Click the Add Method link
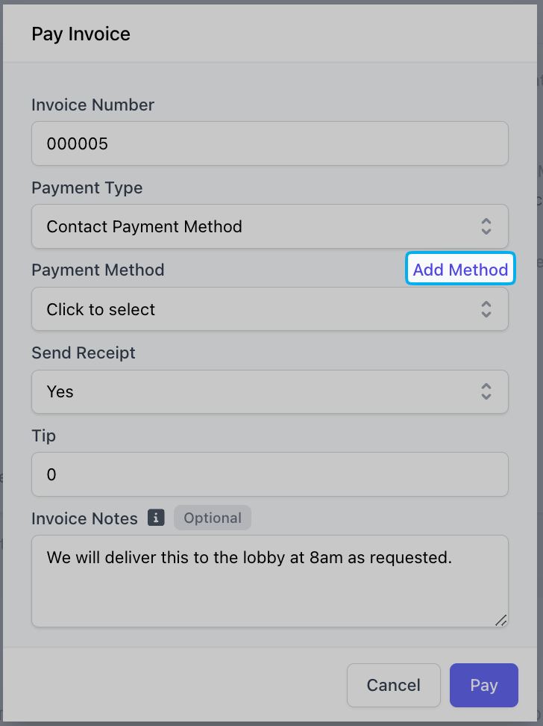 [x=460, y=270]
